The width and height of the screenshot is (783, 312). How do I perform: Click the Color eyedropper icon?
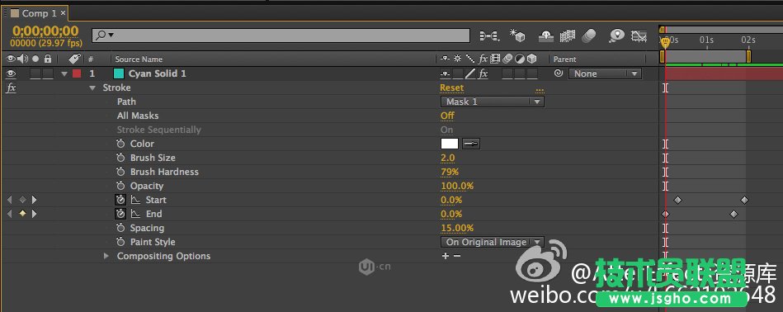click(x=471, y=144)
